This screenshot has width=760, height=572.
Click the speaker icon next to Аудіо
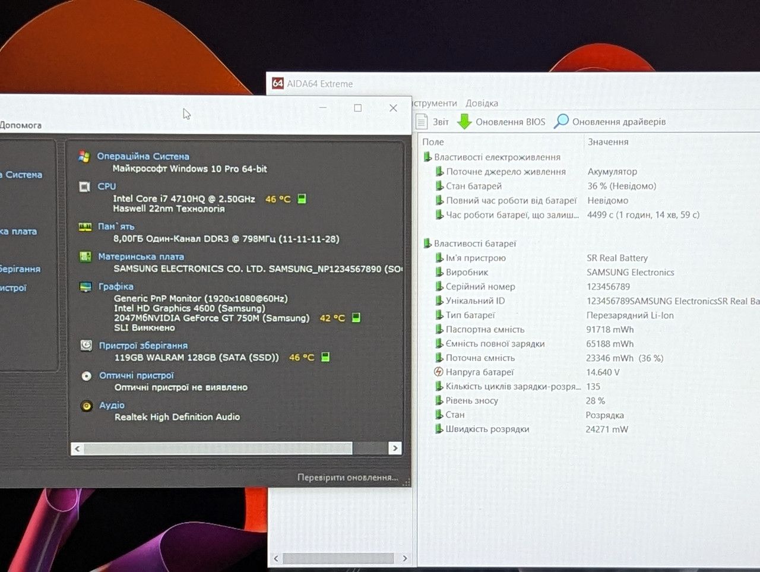click(87, 406)
